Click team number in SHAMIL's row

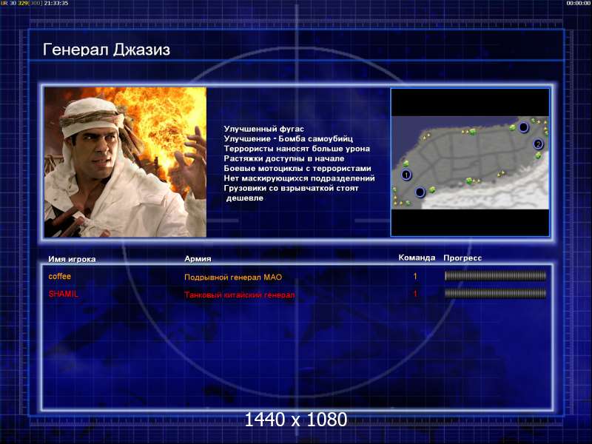click(415, 294)
